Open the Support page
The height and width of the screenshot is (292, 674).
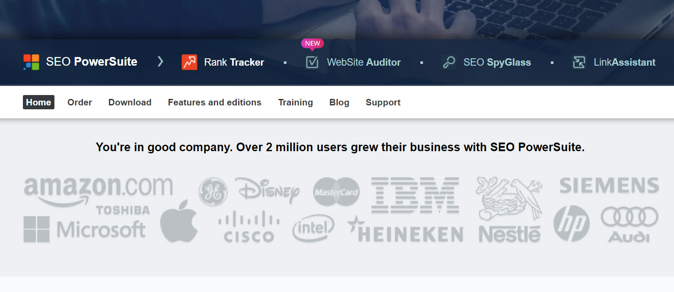[x=383, y=102]
